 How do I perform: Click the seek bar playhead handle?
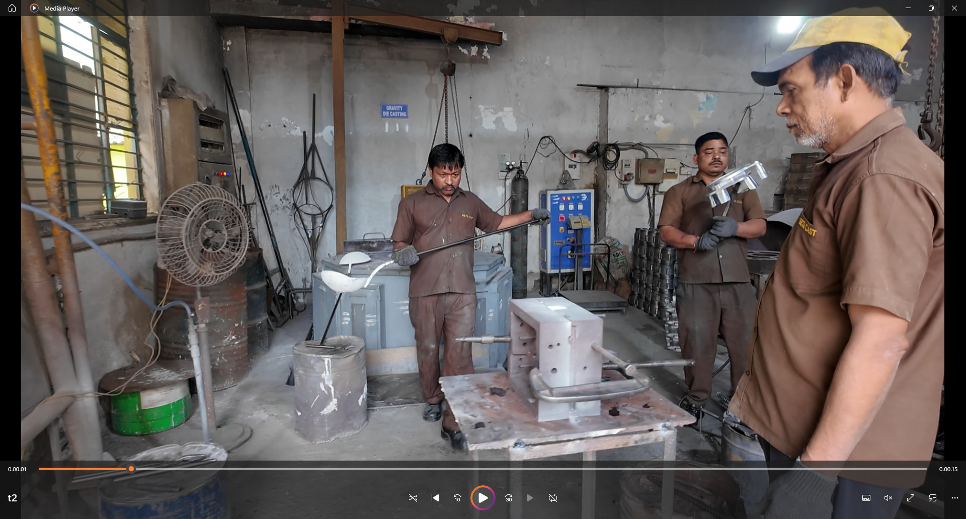[x=131, y=469]
